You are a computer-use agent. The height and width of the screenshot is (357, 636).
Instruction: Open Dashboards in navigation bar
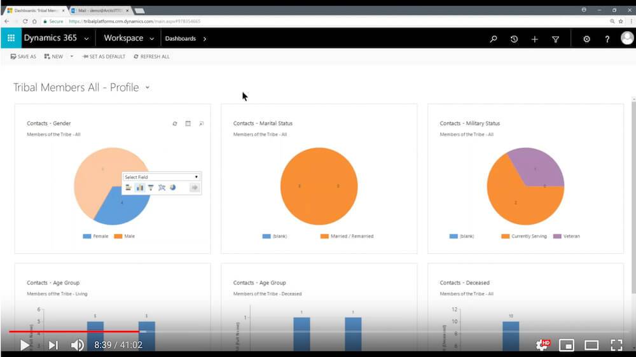(x=181, y=39)
